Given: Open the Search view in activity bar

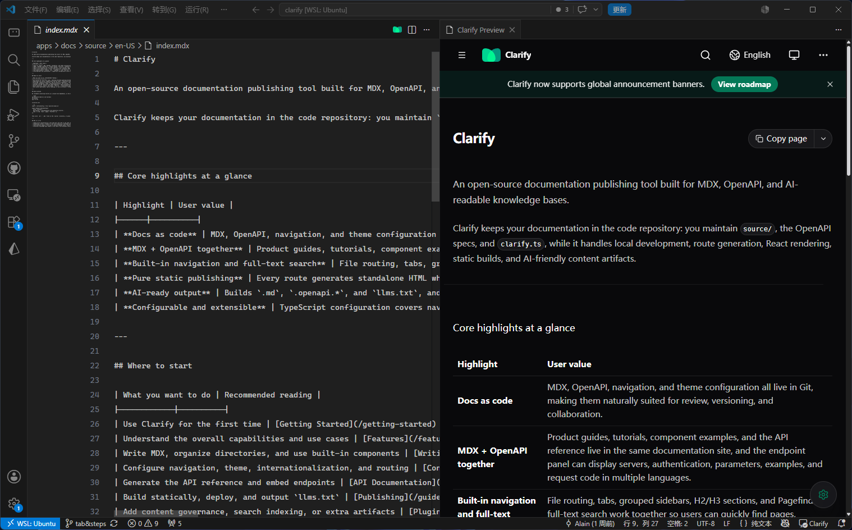Looking at the screenshot, I should pos(14,60).
